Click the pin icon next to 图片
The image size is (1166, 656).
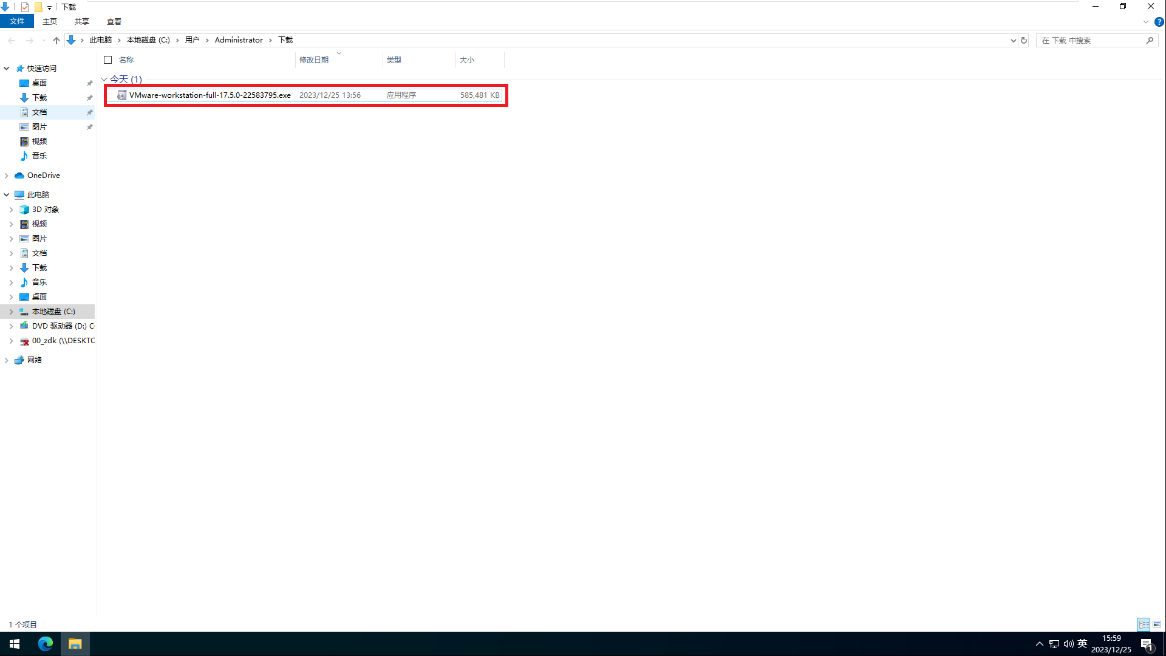tap(89, 127)
